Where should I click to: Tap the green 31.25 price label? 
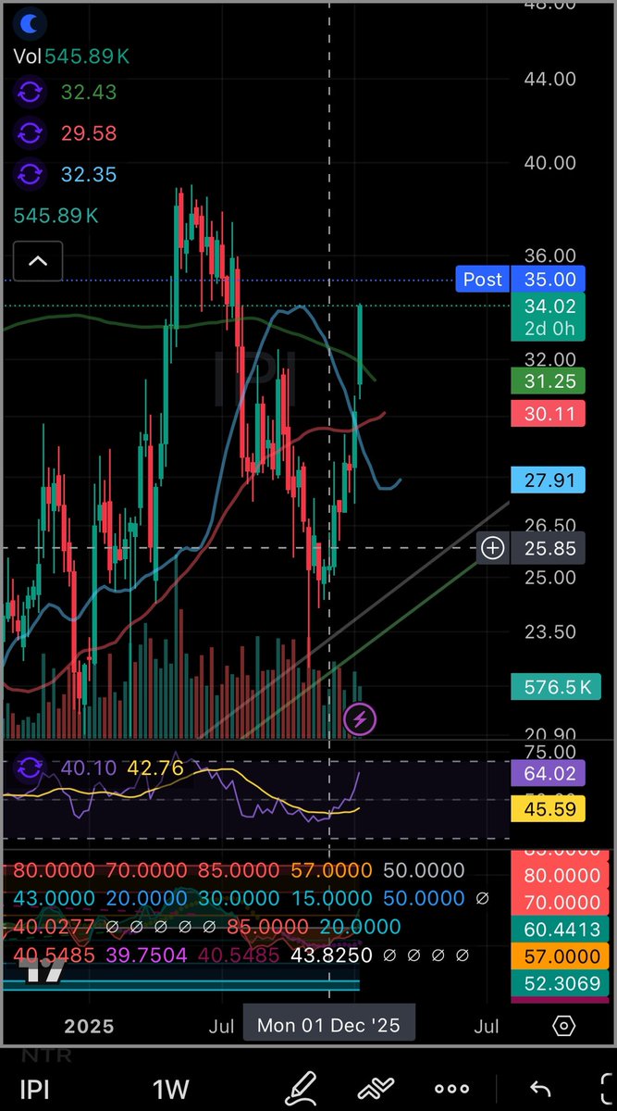548,382
